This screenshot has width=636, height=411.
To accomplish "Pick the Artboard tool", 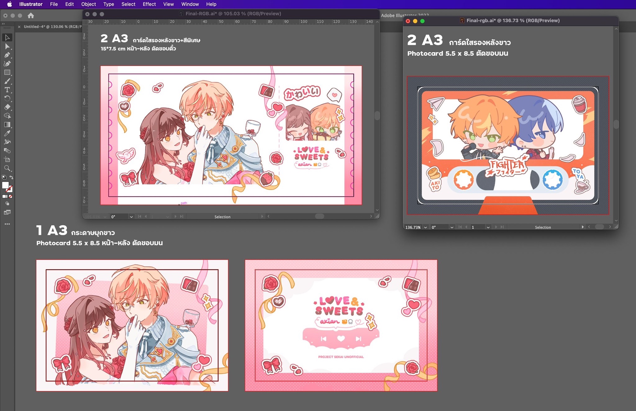I will pos(7,159).
